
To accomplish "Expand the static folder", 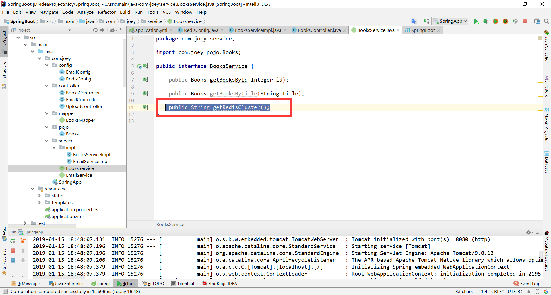I will tap(40, 196).
